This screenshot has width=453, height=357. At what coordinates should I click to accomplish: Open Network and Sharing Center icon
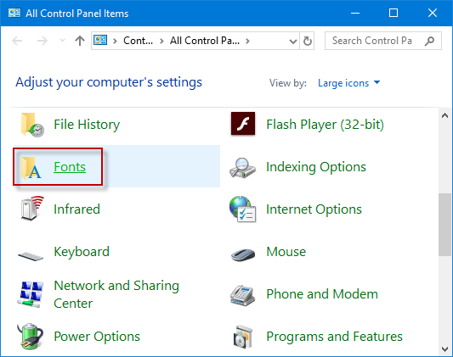pyautogui.click(x=30, y=294)
